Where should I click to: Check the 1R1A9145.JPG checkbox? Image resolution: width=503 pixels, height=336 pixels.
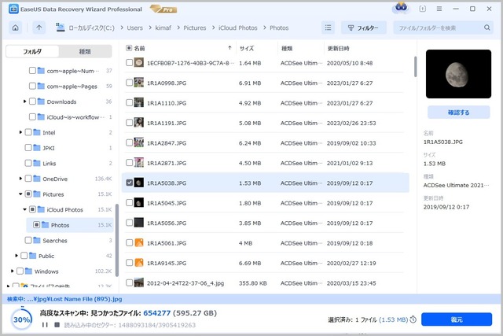point(129,263)
